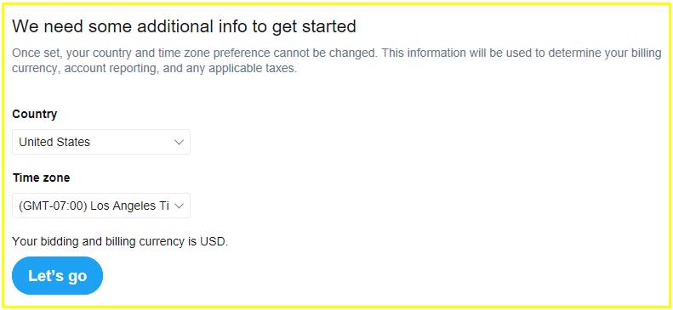Click the "GMT-07:00" offset in the time zone box
This screenshot has height=310, width=673.
[x=54, y=206]
